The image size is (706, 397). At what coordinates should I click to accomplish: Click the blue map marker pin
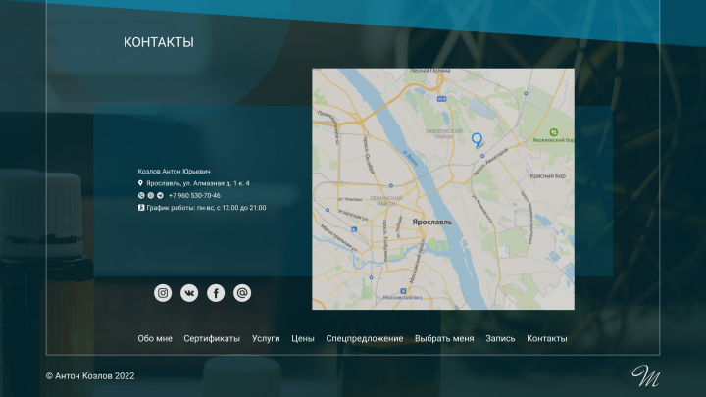click(477, 140)
